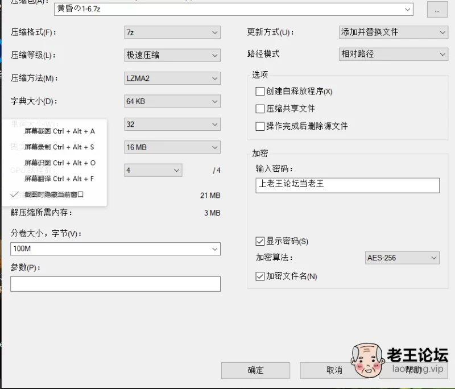The width and height of the screenshot is (455, 389).
Task: Expand the 压缩等级 dropdown showing 极速压缩
Action: [x=172, y=55]
